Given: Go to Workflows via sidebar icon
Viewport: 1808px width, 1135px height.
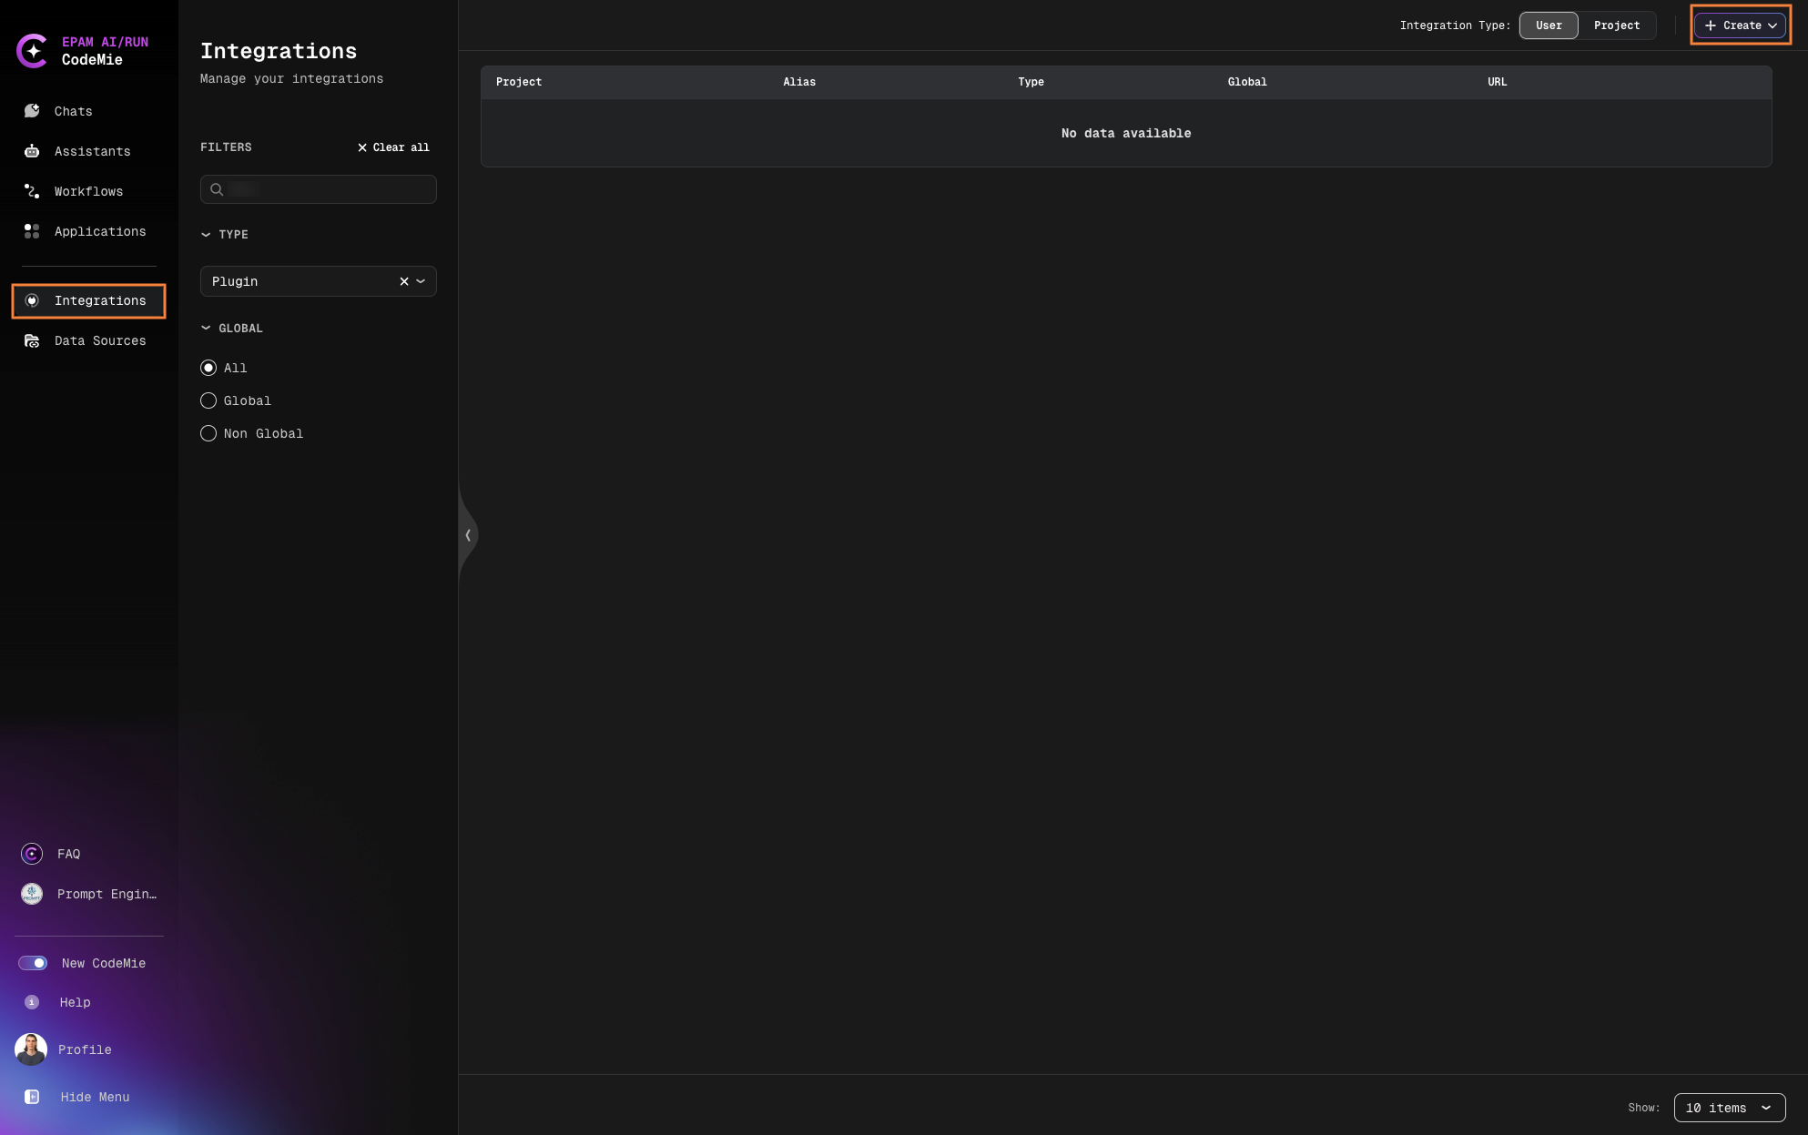Looking at the screenshot, I should pyautogui.click(x=32, y=191).
